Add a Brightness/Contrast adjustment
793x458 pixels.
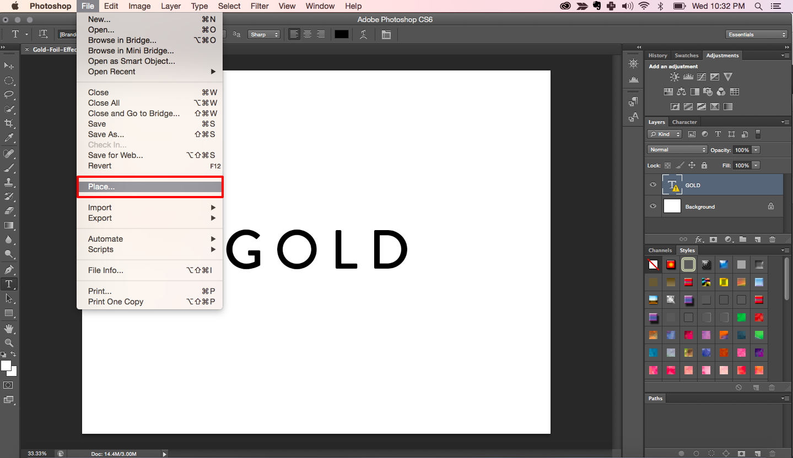(674, 77)
